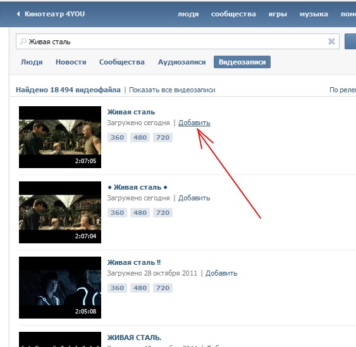
Task: Switch to the Аудиозаписи search tab
Action: (x=182, y=62)
